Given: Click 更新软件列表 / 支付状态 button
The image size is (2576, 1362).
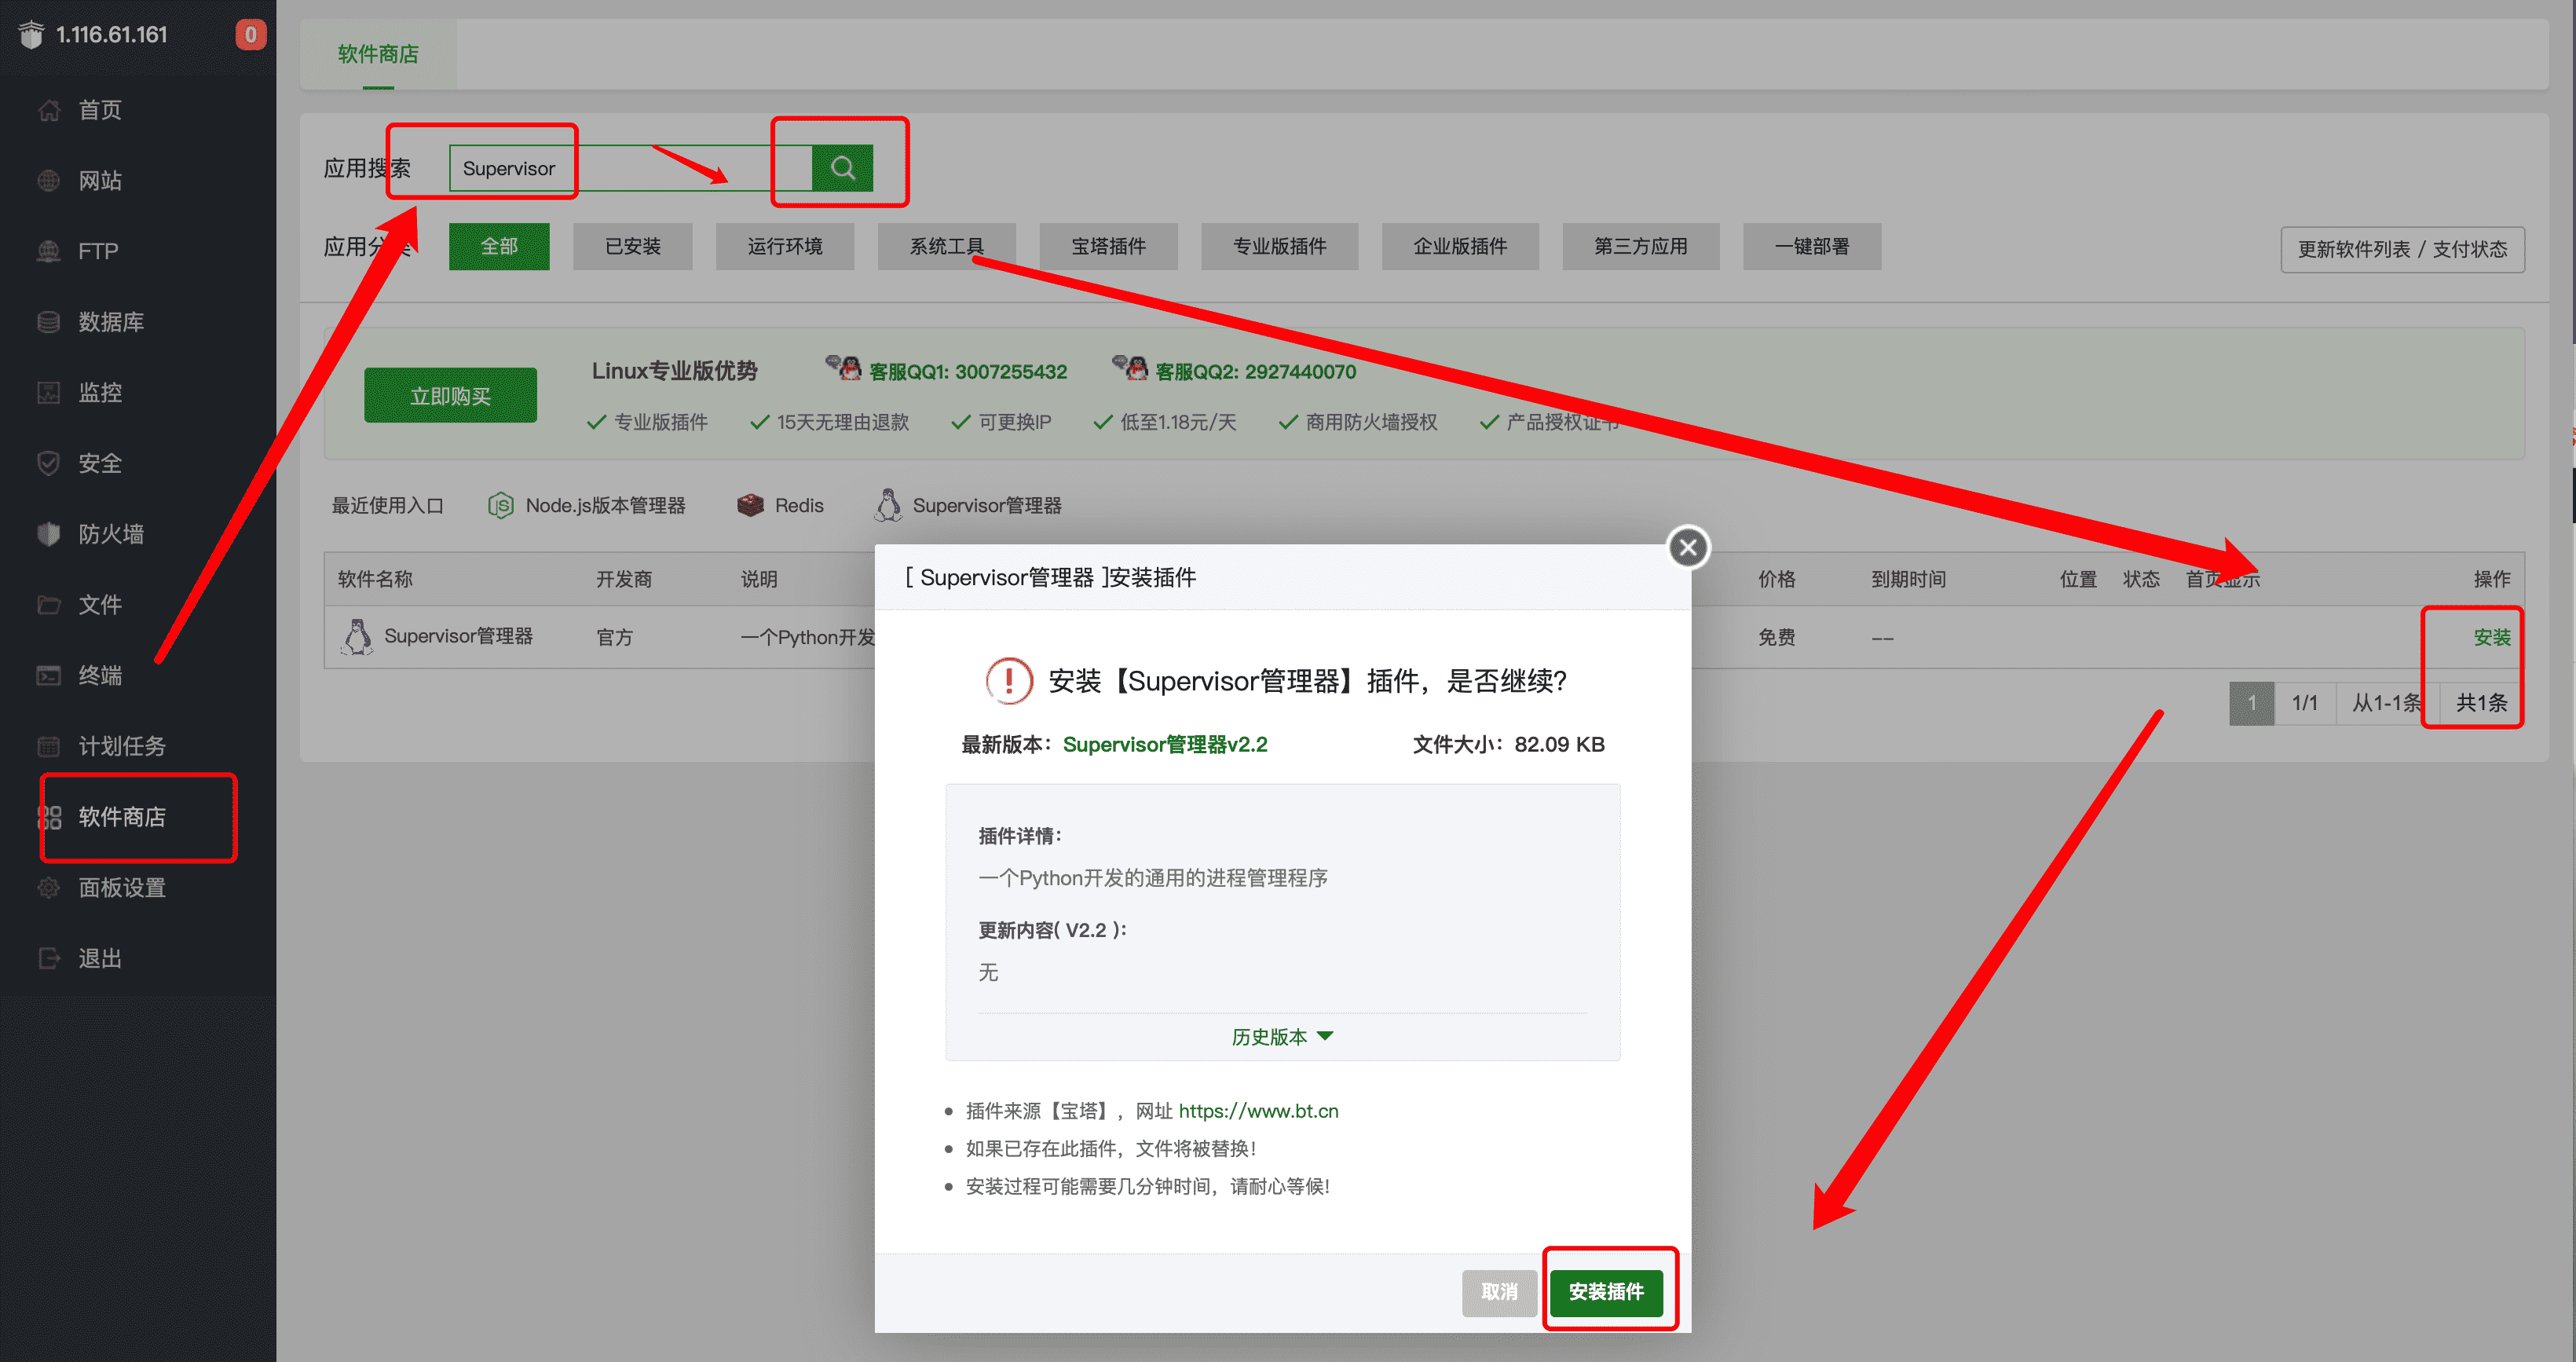Looking at the screenshot, I should [2402, 249].
